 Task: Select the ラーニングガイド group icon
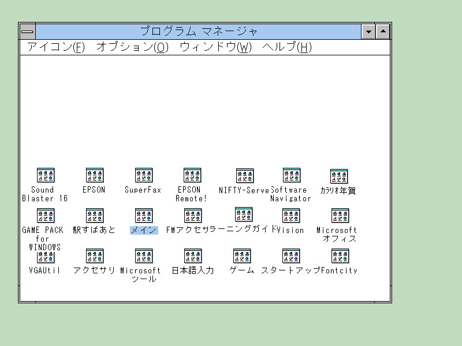244,214
